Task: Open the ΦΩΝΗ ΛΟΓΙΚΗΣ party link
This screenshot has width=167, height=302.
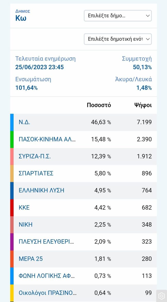Action: pos(47,276)
